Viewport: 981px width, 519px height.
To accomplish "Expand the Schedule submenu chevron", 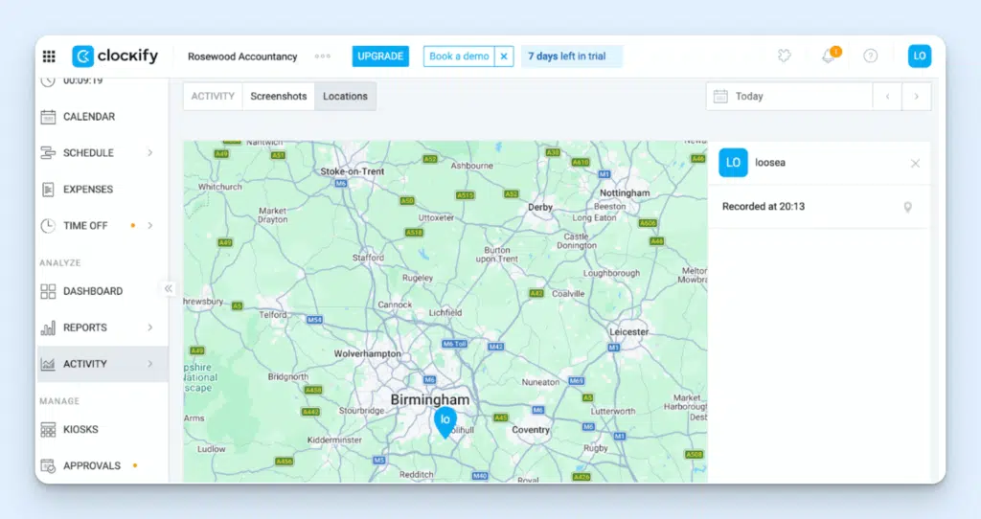I will [x=150, y=153].
